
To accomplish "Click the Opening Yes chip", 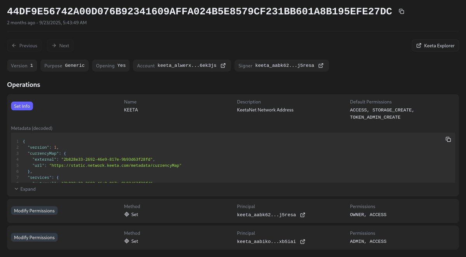I will [x=111, y=66].
